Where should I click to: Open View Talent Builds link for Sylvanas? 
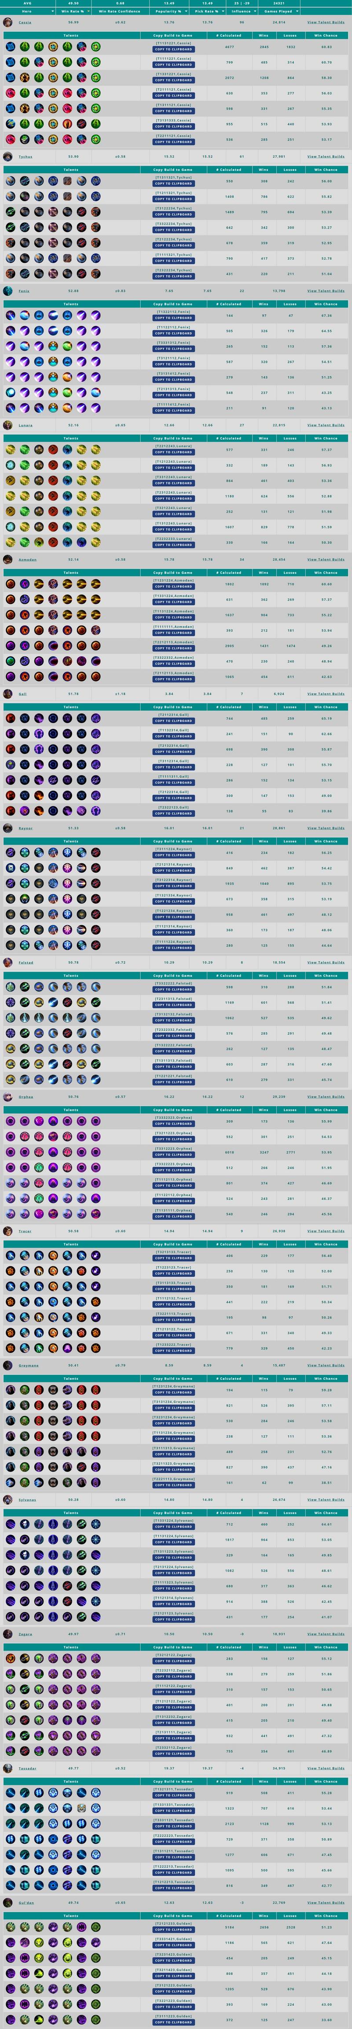coord(325,1500)
